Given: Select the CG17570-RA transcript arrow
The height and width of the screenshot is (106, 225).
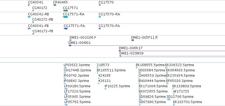Looking at the screenshot, I should [100, 17].
